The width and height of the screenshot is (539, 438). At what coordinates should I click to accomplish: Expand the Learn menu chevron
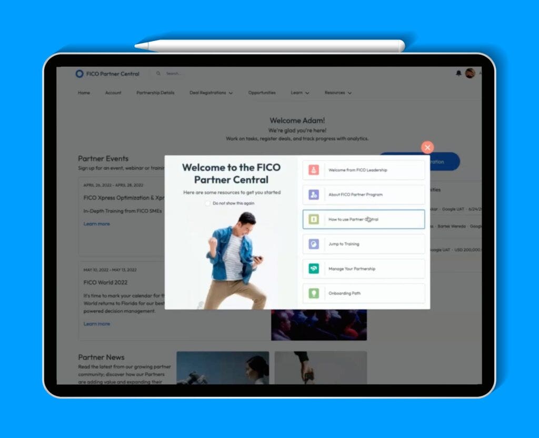307,93
